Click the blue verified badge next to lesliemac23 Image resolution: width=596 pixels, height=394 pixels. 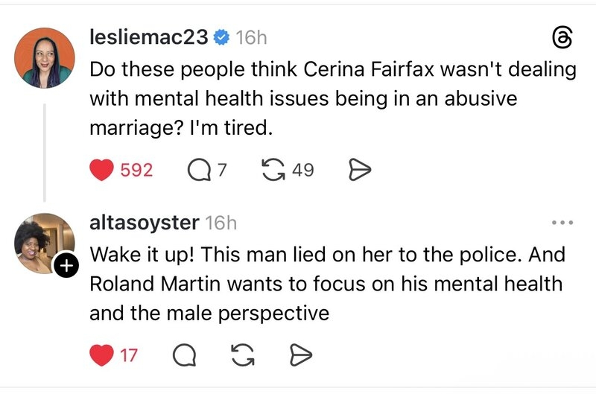coord(221,36)
